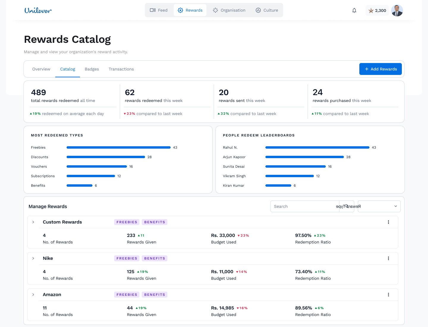The image size is (428, 327).
Task: Open the Reward Type dropdown
Action: [x=379, y=206]
